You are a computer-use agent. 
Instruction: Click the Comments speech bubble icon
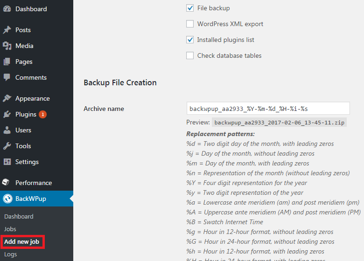tap(7, 77)
